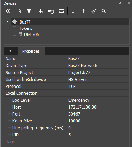Click the Name property label
The image size is (132, 147).
click(x=11, y=59)
